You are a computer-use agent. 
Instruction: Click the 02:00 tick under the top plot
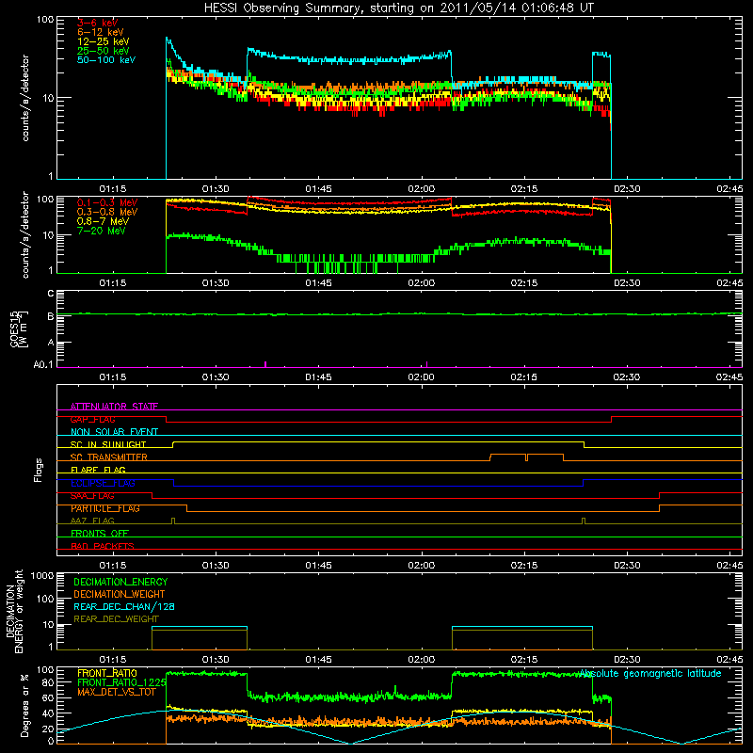tap(421, 189)
